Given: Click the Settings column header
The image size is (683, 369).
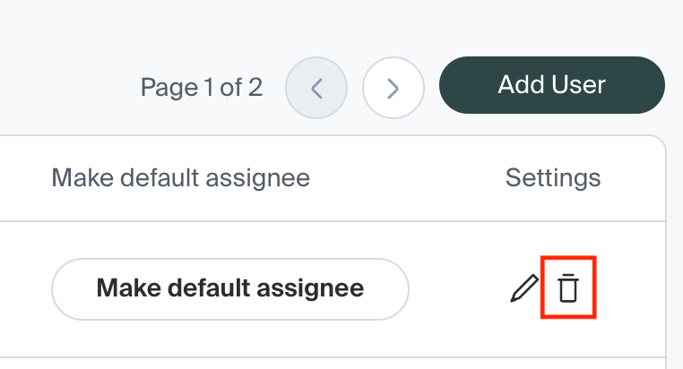Looking at the screenshot, I should [552, 177].
